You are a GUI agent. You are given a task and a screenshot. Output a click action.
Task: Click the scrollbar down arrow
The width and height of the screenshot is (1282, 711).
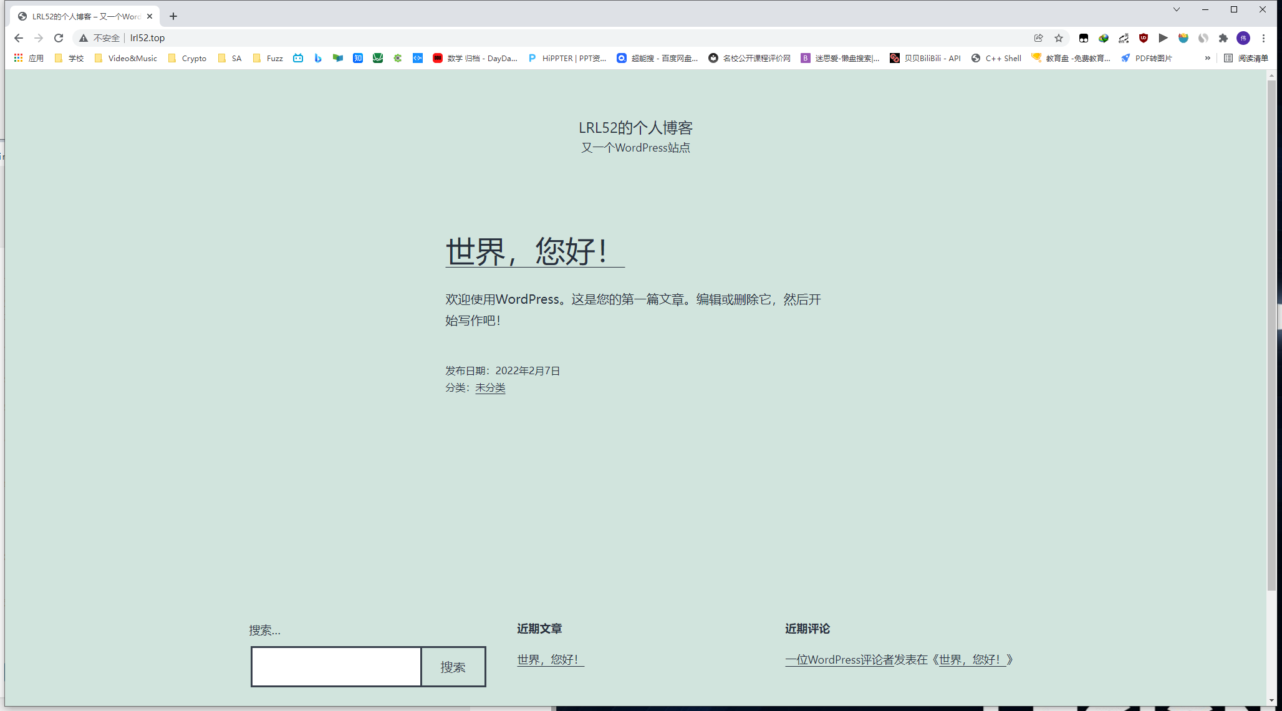(1271, 700)
